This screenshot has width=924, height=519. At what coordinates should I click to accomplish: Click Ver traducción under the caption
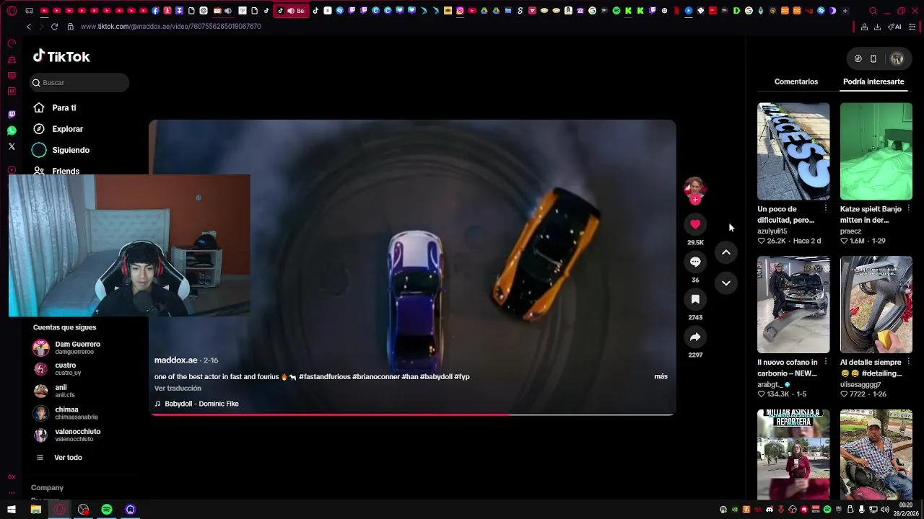(x=178, y=389)
